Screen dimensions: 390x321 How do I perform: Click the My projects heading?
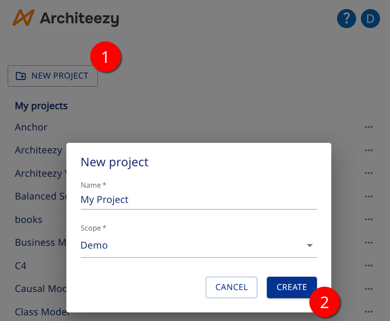[x=41, y=106]
